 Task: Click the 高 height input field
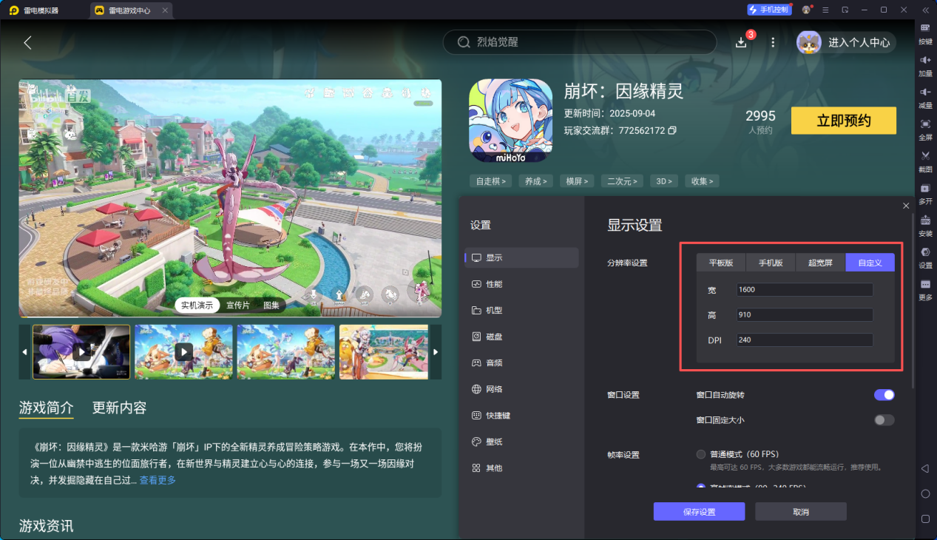click(x=805, y=315)
